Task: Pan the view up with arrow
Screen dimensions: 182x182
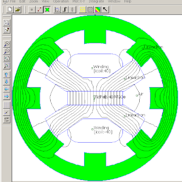Action: click(7, 75)
